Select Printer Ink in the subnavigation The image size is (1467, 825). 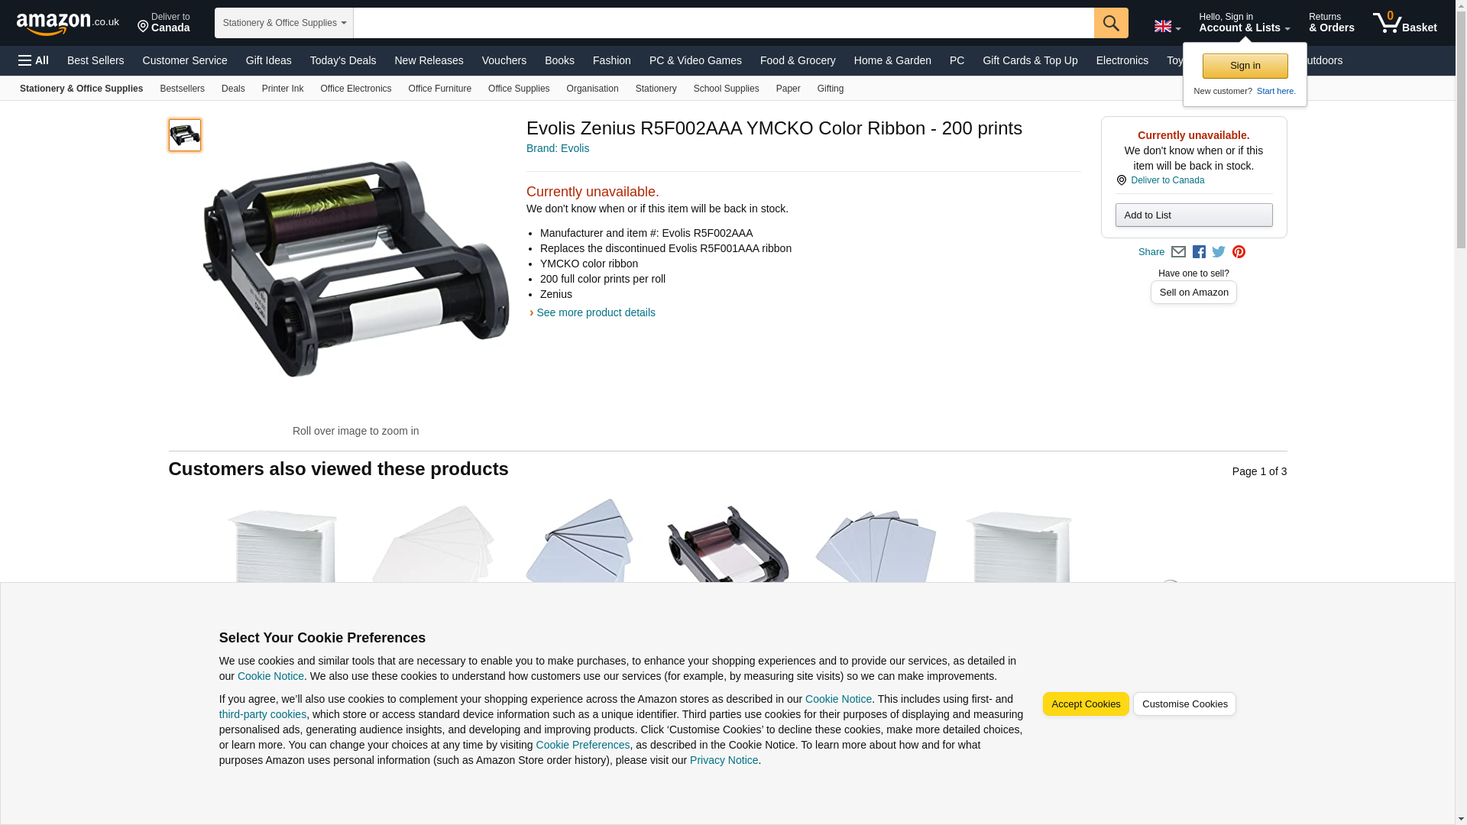(283, 89)
